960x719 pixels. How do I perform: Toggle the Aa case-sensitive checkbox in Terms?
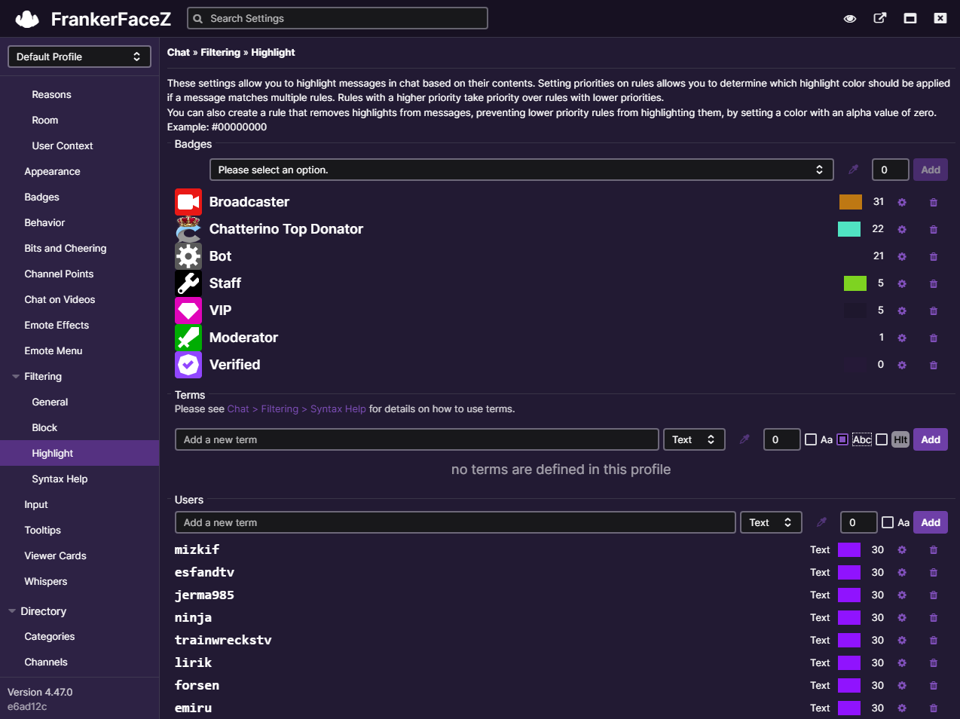click(811, 439)
